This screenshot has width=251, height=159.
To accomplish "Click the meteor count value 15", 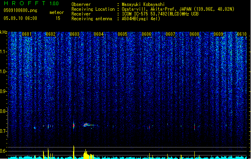I will (x=58, y=18).
